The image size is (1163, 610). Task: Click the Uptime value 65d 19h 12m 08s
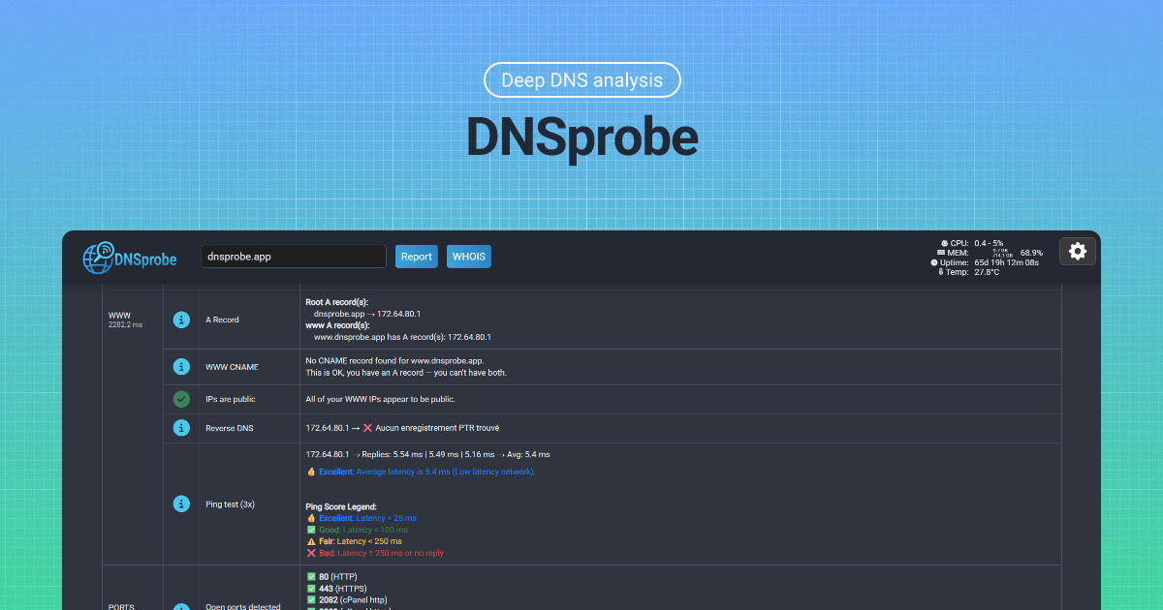click(1007, 262)
